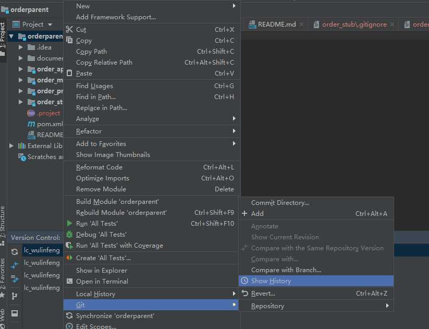Choose Replace in Path...
This screenshot has width=429, height=329.
tap(152, 107)
